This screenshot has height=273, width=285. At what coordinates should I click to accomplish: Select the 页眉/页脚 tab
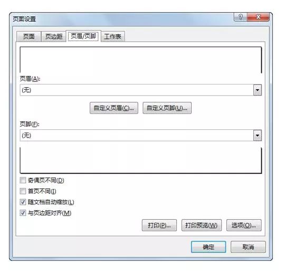(x=83, y=36)
